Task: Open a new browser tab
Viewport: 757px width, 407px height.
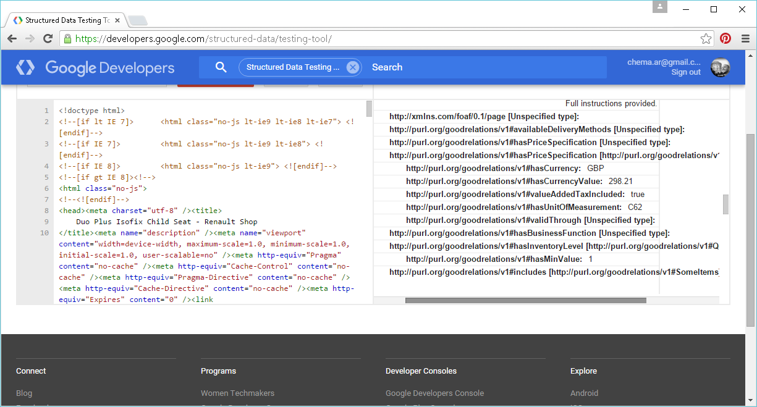Action: (138, 21)
